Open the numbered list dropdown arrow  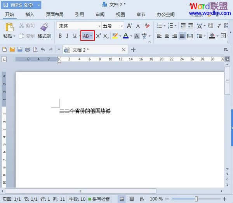pyautogui.click(x=176, y=26)
